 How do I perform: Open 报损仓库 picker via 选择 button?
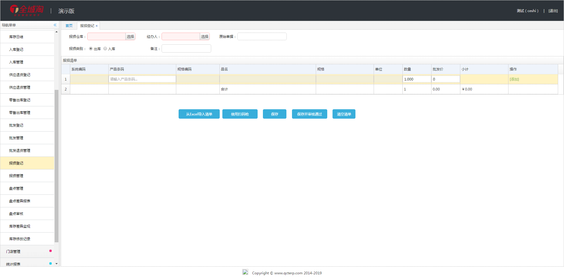point(130,36)
